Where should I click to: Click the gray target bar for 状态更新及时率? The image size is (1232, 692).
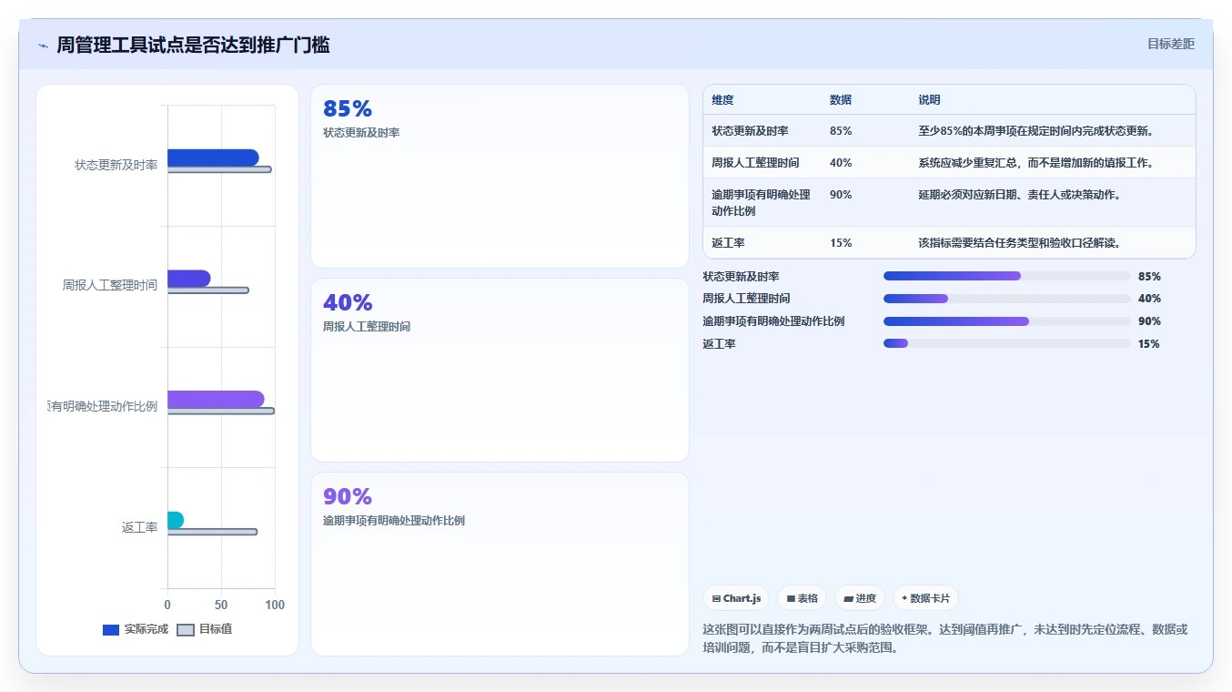point(219,169)
